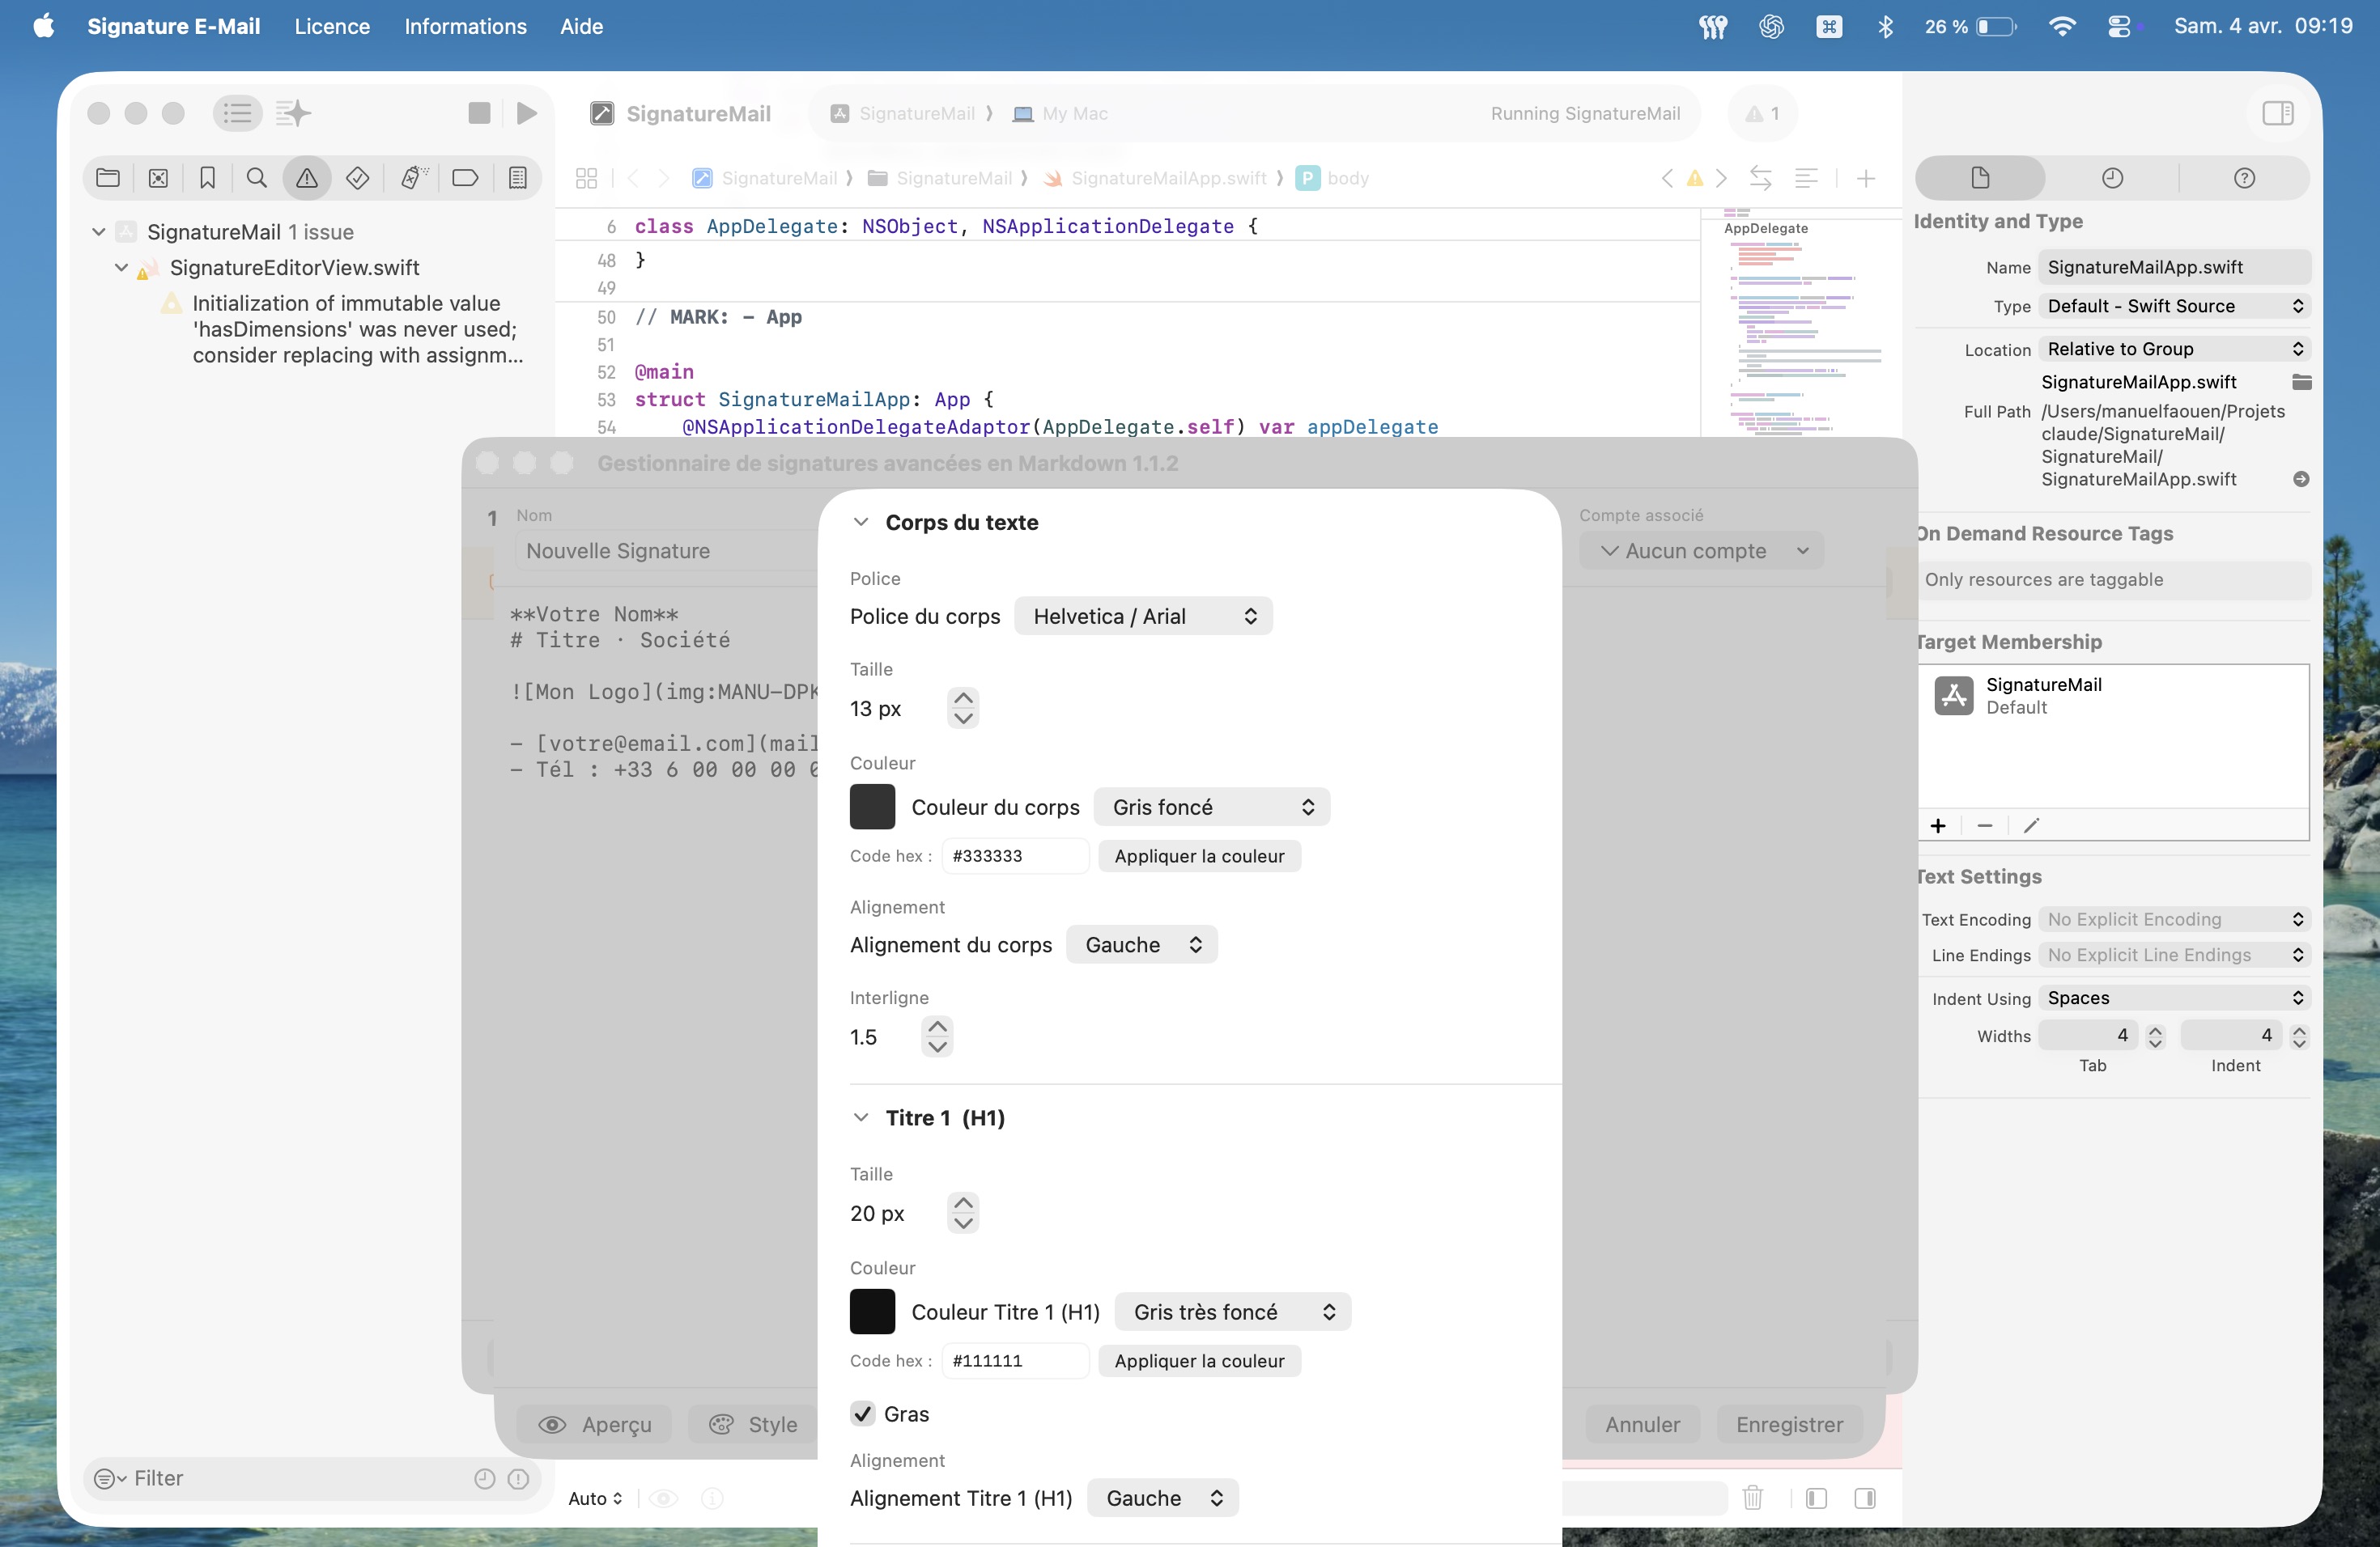The width and height of the screenshot is (2380, 1547).
Task: Click Appliquer la couleur for #333333
Action: point(1199,855)
